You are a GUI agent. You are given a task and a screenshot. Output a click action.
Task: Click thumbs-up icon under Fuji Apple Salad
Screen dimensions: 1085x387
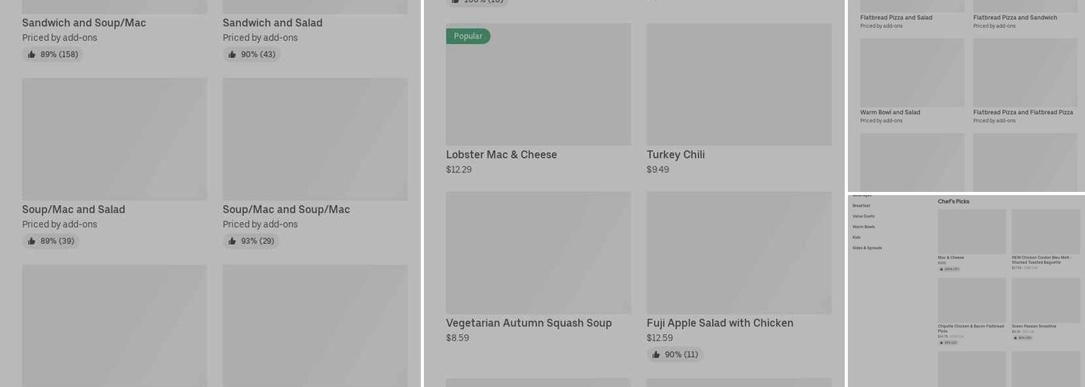[656, 355]
